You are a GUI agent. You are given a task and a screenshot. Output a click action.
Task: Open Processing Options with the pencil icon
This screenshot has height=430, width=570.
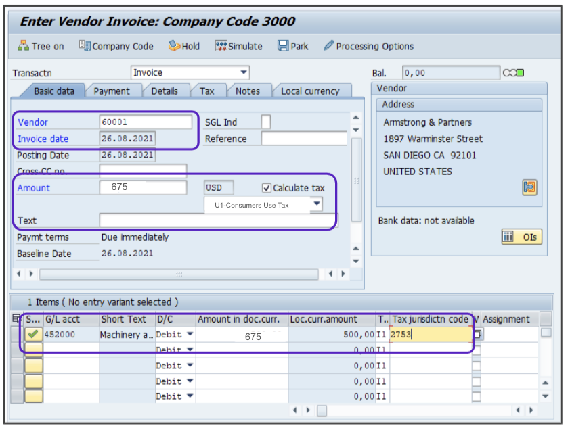[329, 46]
